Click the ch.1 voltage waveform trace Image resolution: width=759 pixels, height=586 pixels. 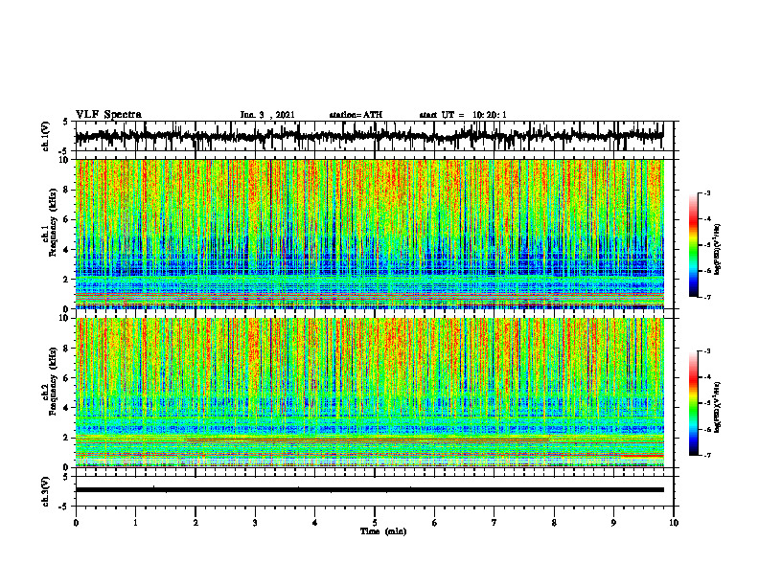(369, 136)
